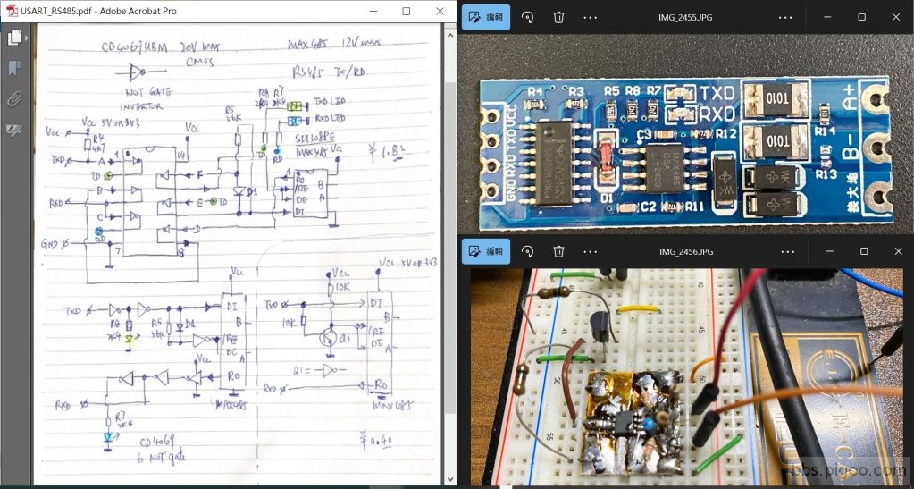
Task: Open the left ellipsis menu in IMG_2456.JPG window
Action: [x=591, y=252]
